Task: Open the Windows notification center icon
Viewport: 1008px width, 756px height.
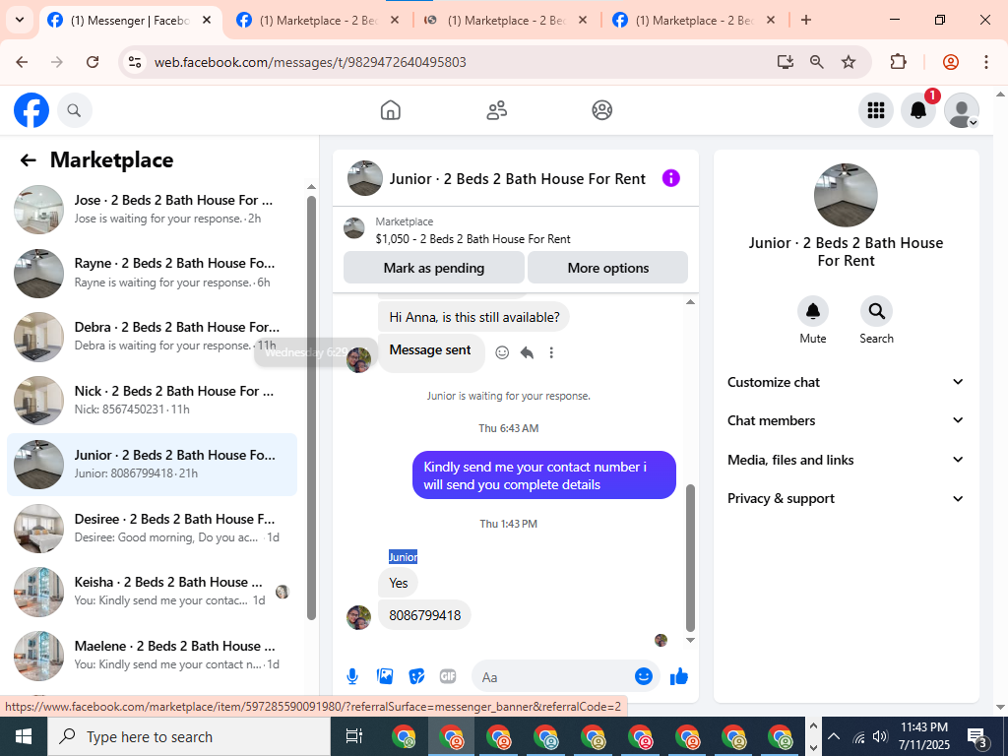Action: tap(977, 736)
